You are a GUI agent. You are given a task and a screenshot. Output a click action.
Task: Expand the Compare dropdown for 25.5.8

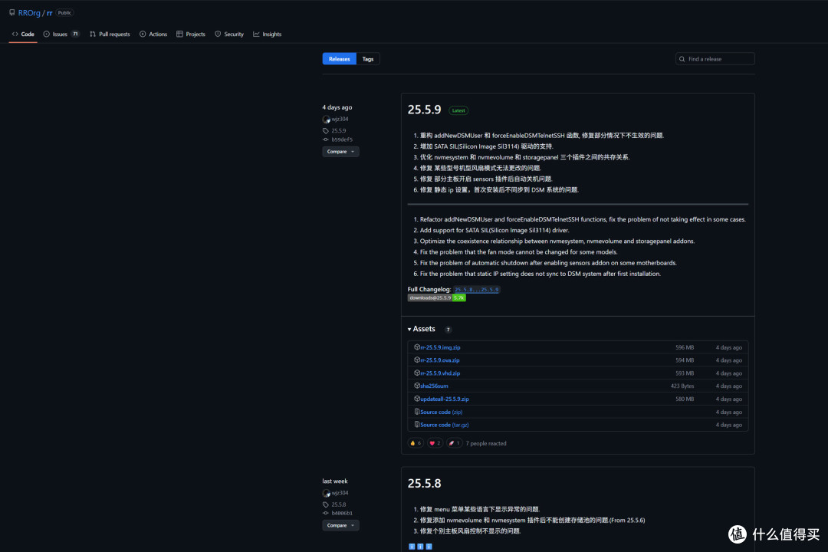[340, 526]
